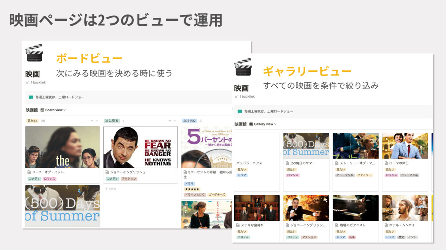
Task: Open more options for 見たい board column
Action: point(91,121)
